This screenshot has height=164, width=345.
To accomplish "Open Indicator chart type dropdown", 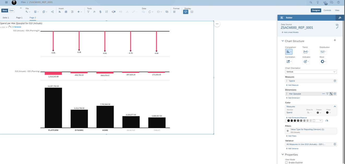I will click(306, 62).
